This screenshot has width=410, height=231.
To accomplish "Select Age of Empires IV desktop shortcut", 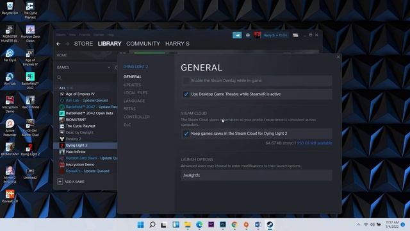I will tap(30, 57).
